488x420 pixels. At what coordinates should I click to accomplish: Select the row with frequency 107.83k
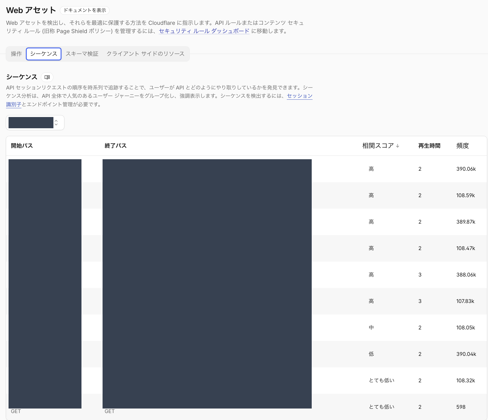pyautogui.click(x=246, y=301)
